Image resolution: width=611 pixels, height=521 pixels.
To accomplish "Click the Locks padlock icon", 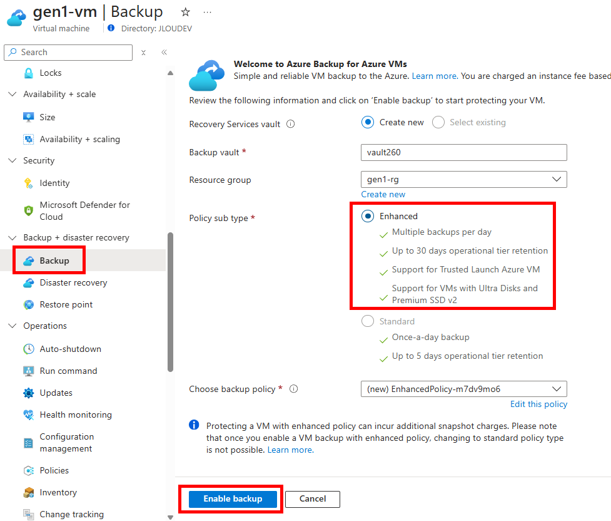I will coord(28,73).
